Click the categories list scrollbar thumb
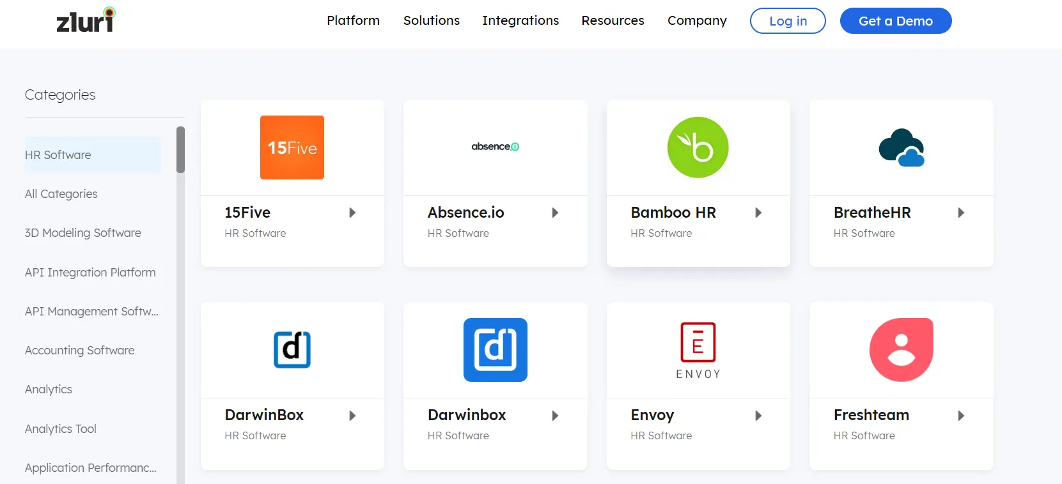This screenshot has width=1062, height=484. pos(181,149)
